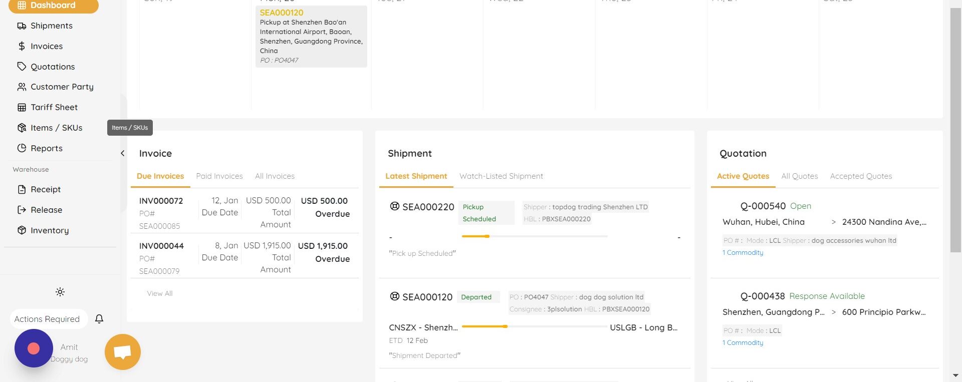Open shipment SEA000220
Viewport: 962px width, 382px height.
(428, 207)
